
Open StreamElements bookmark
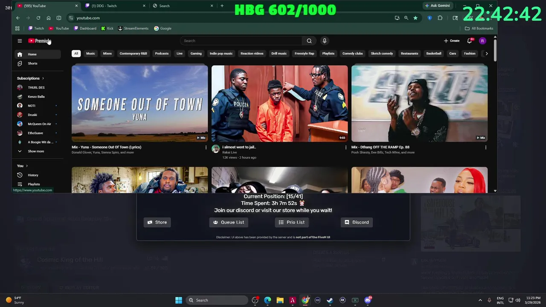[133, 29]
